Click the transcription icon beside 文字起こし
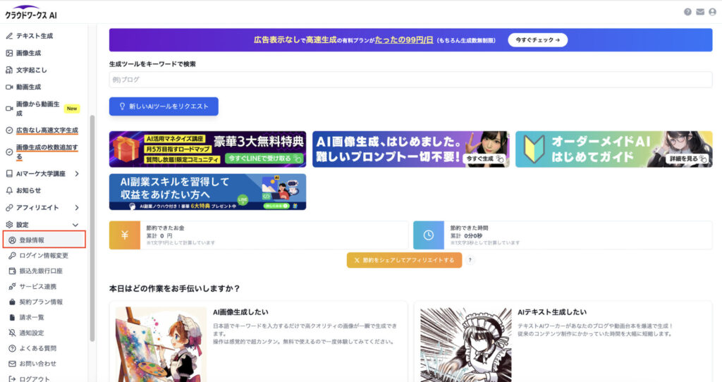Image resolution: width=722 pixels, height=382 pixels. [9, 70]
